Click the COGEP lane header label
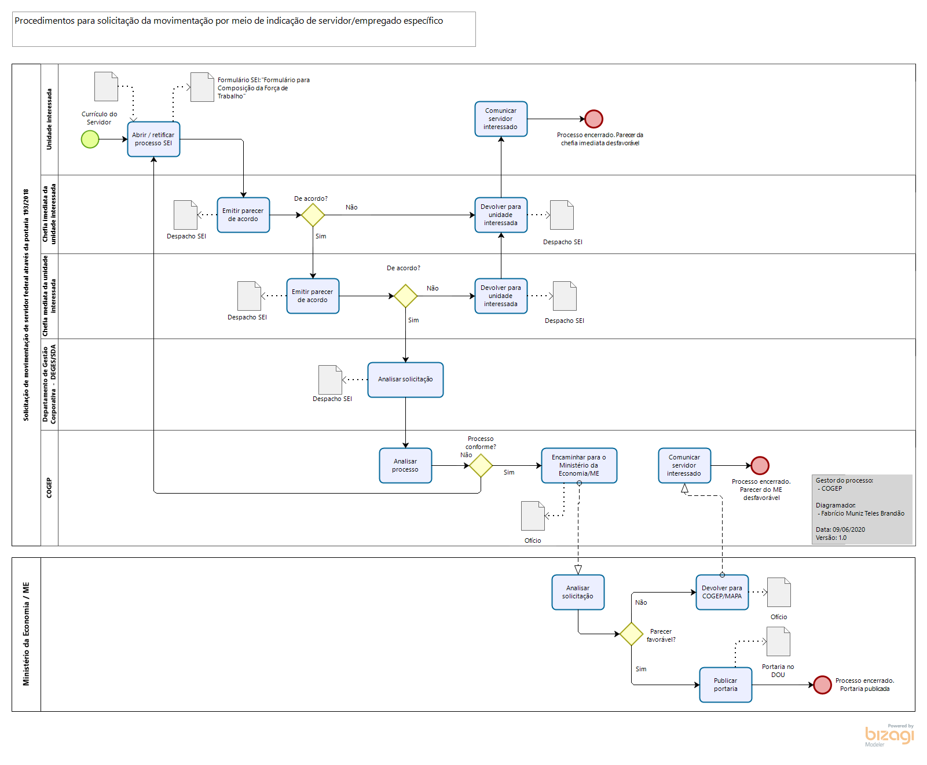The image size is (927, 765). pos(49,487)
